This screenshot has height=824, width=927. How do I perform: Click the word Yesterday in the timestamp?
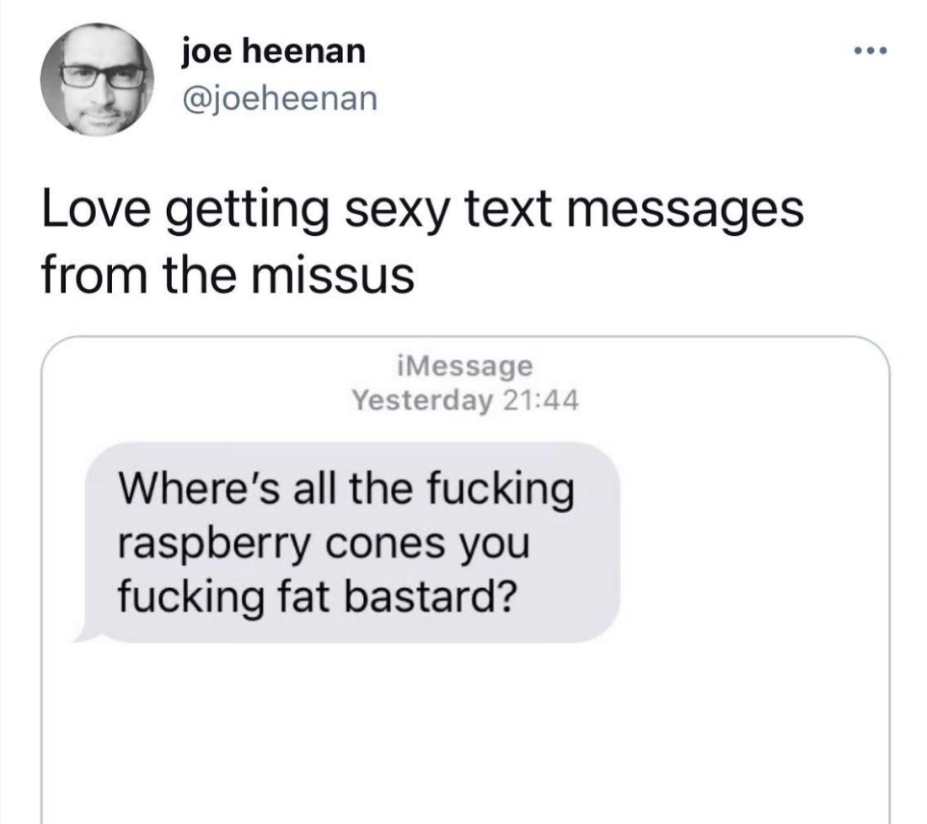coord(422,401)
